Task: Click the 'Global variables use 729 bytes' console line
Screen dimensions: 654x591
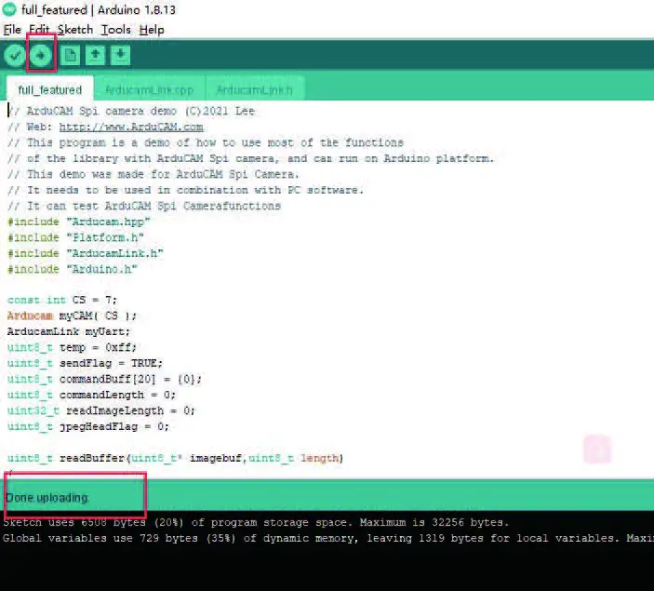Action: [328, 538]
